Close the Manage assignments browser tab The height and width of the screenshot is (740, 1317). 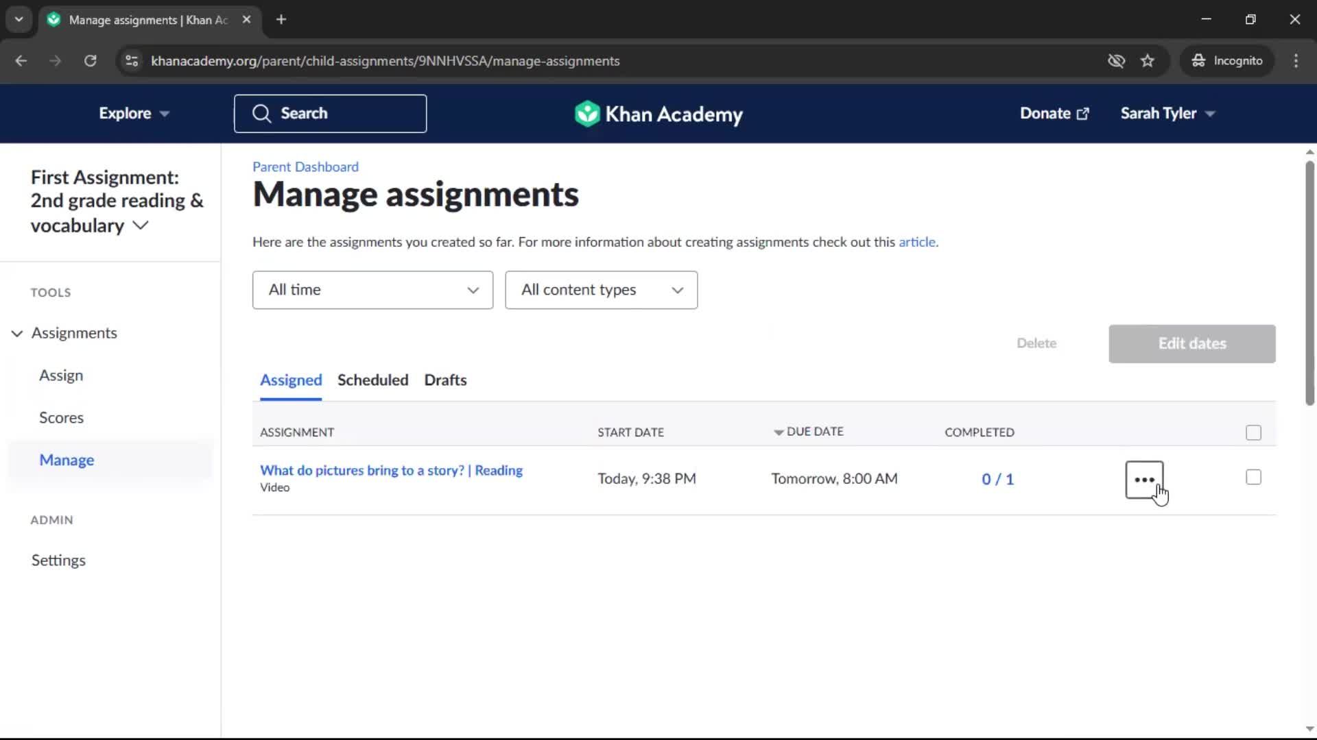pos(246,20)
